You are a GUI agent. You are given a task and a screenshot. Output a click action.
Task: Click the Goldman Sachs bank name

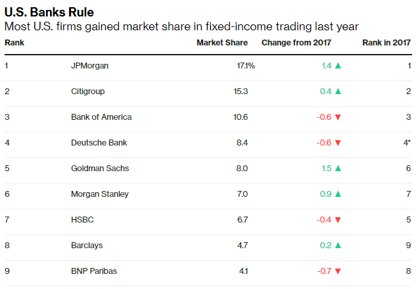100,169
